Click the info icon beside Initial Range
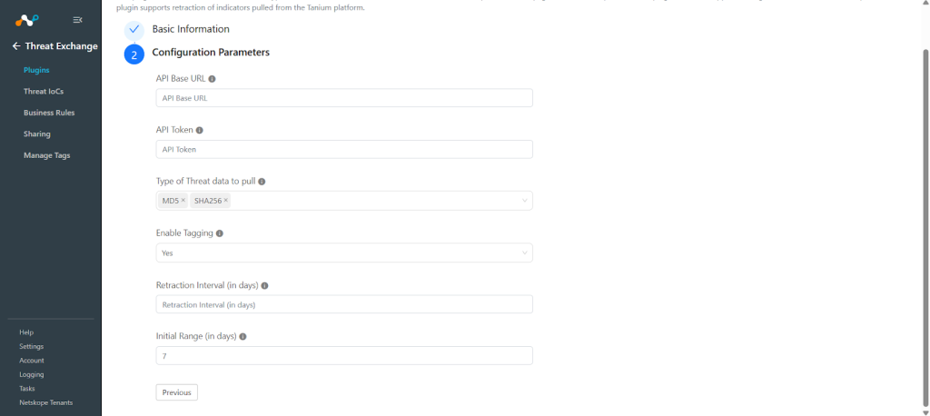 [242, 336]
